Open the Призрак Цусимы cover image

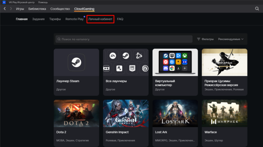tap(224, 62)
